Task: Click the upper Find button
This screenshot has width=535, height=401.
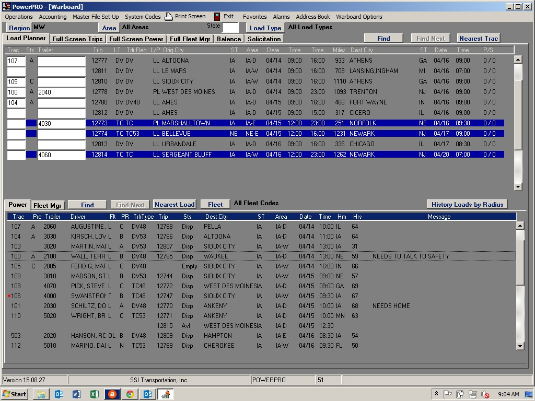Action: point(383,38)
